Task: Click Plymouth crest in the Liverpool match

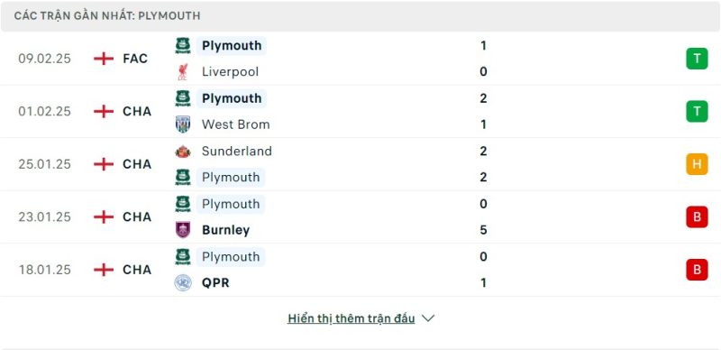Action: [183, 46]
